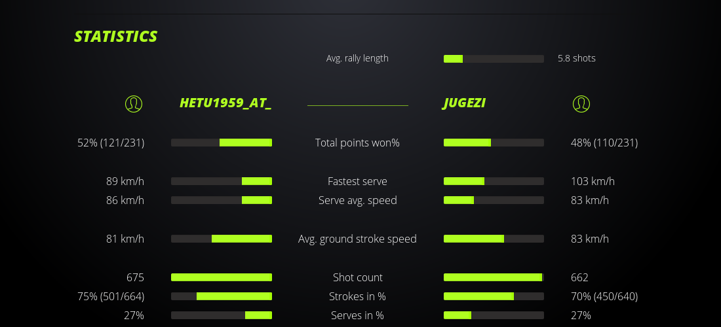This screenshot has height=327, width=721.
Task: Click the Fastest serve label
Action: pos(357,181)
